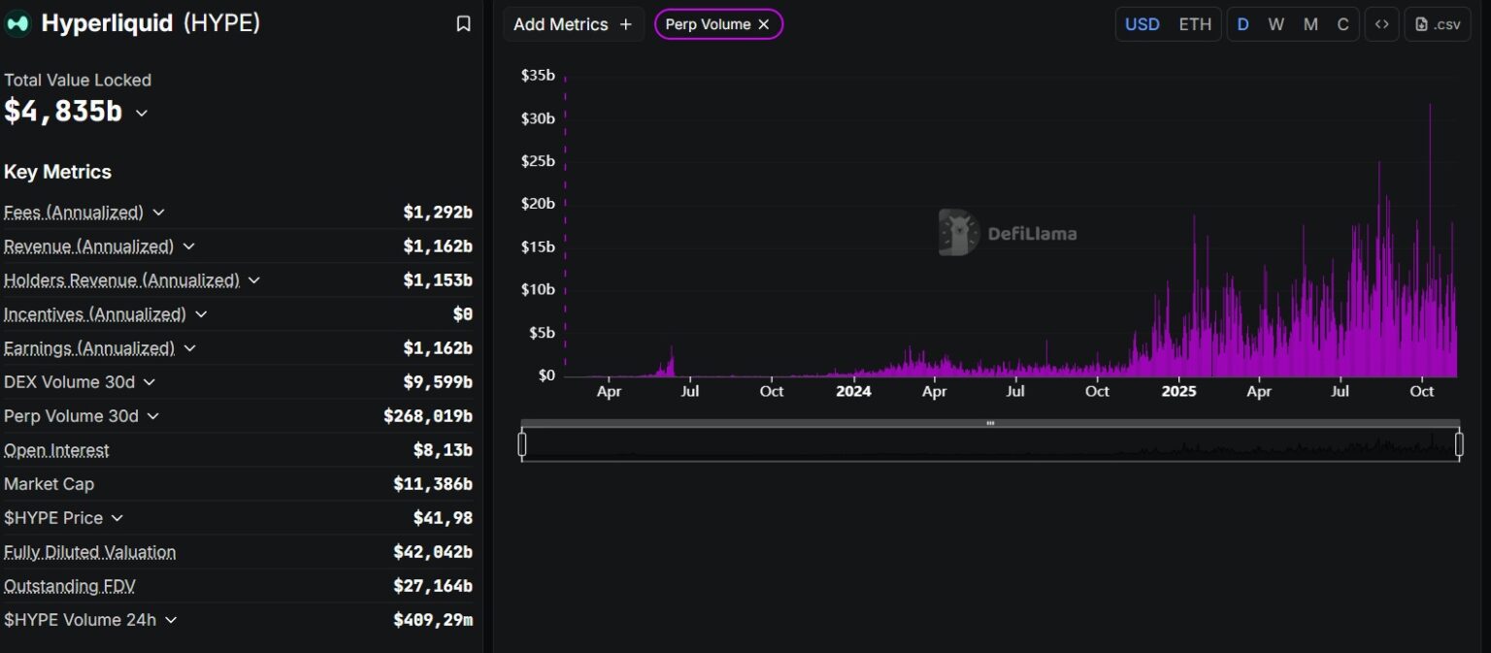
Task: Click the Key Metrics heading
Action: pos(57,172)
